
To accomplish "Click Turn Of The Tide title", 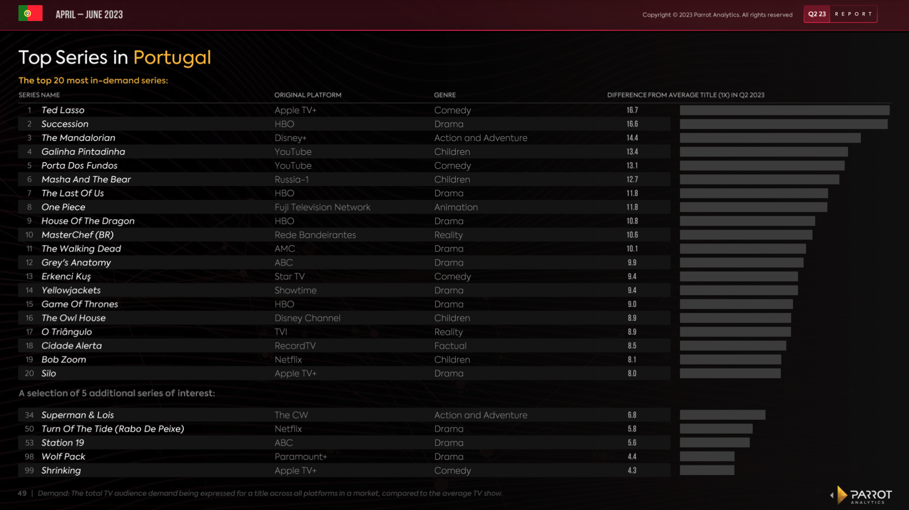I will 113,429.
